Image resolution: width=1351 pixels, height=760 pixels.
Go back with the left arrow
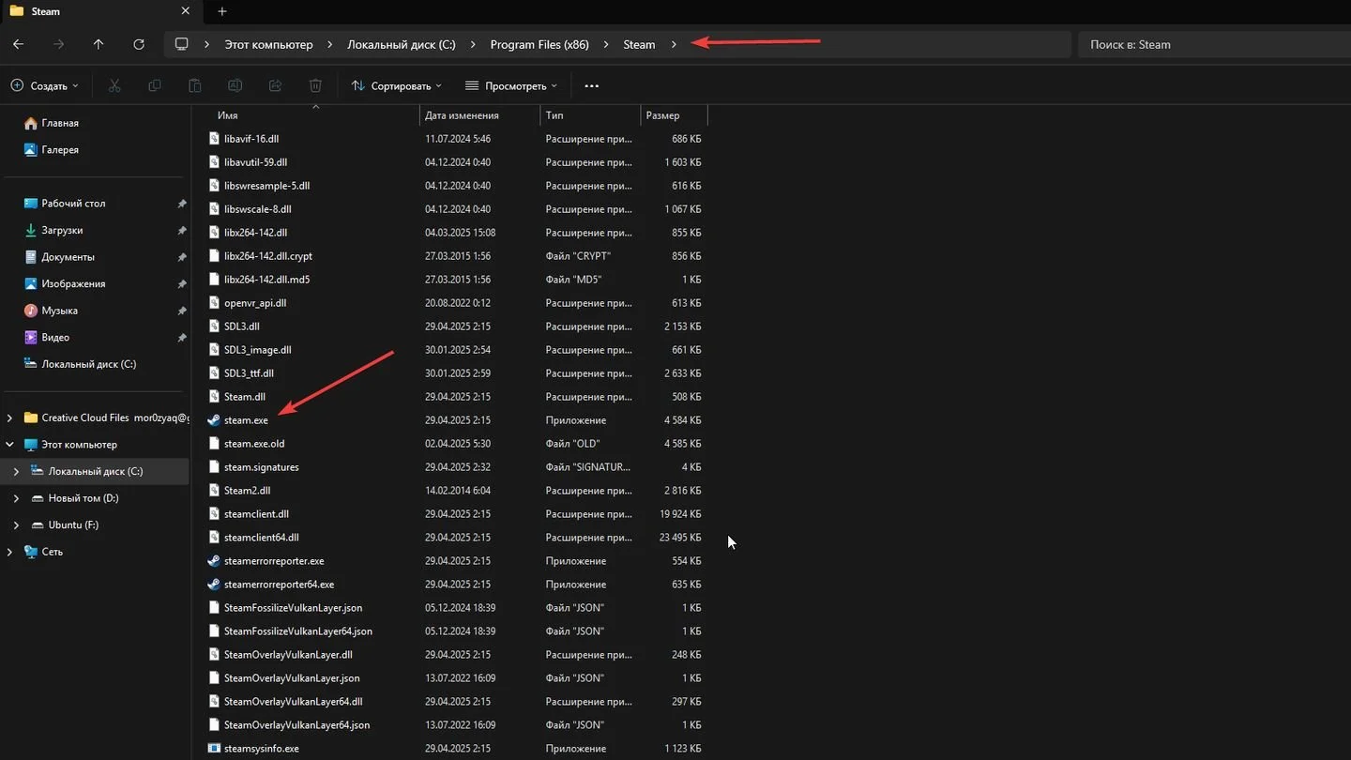18,44
